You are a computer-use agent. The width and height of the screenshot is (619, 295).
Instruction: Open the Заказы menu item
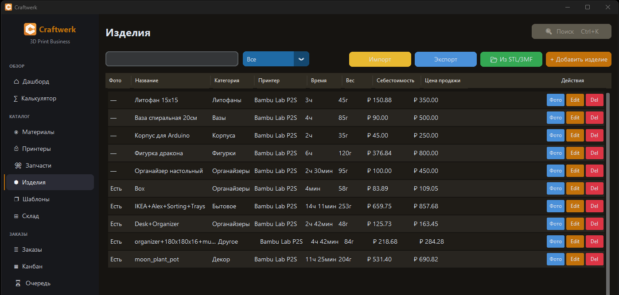tap(32, 250)
